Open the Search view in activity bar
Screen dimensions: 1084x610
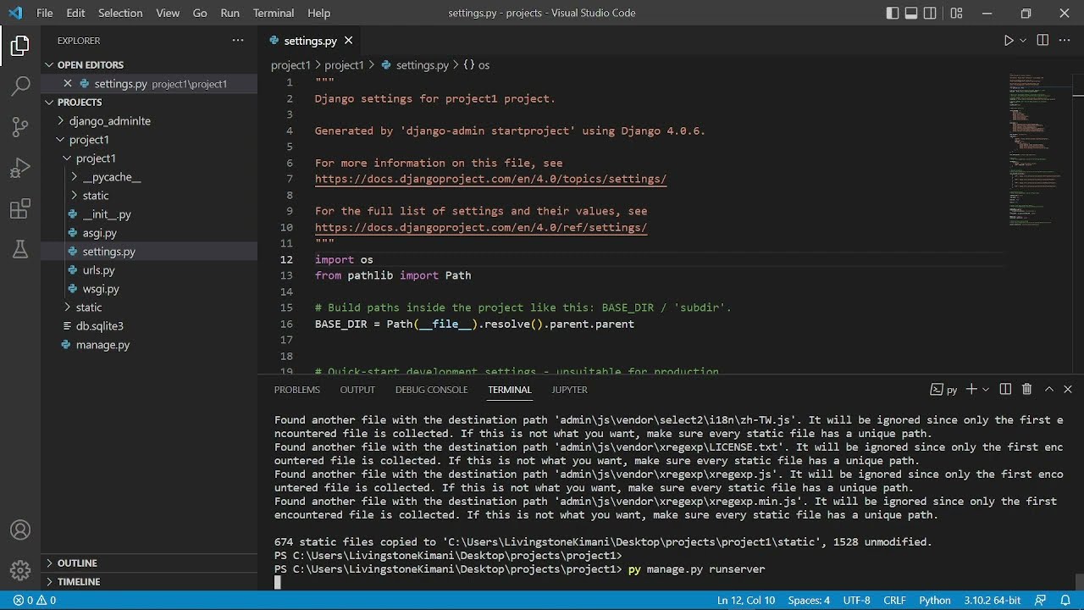20,86
